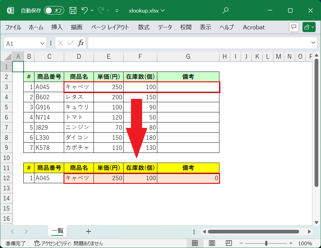Image resolution: width=321 pixels, height=248 pixels.
Task: Click the Save icon in title bar
Action: pos(73,10)
